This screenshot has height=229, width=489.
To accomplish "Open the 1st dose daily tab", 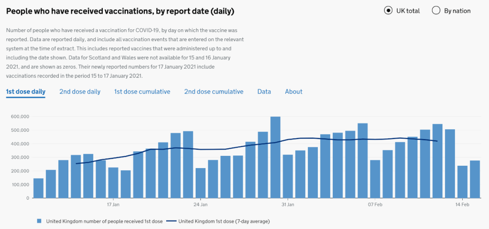I will pyautogui.click(x=25, y=92).
